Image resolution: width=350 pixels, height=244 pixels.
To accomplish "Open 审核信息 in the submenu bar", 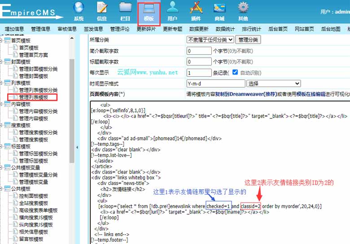I will coord(67,29).
